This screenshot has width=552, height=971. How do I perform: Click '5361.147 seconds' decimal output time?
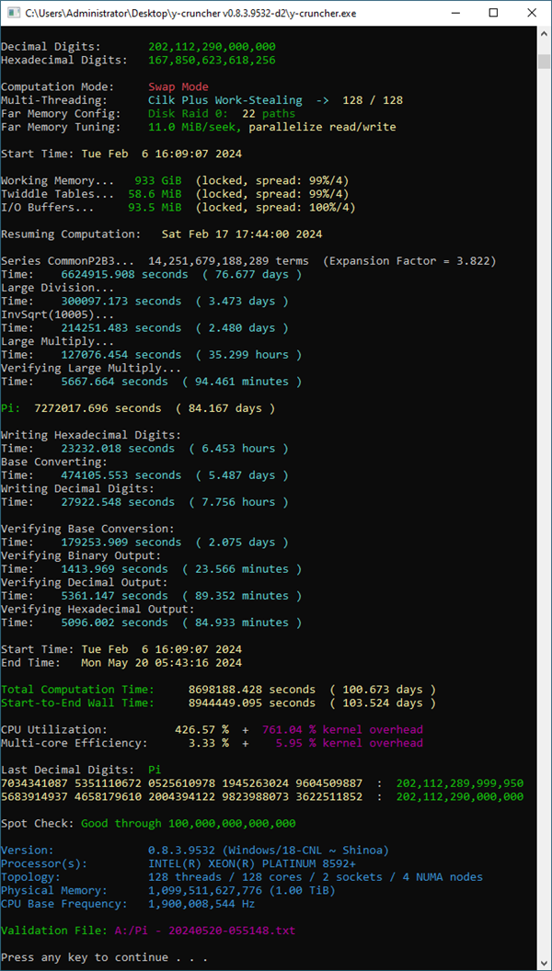click(114, 596)
